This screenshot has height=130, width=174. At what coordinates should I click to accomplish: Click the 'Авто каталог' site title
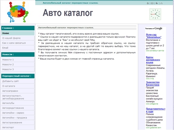point(68,13)
